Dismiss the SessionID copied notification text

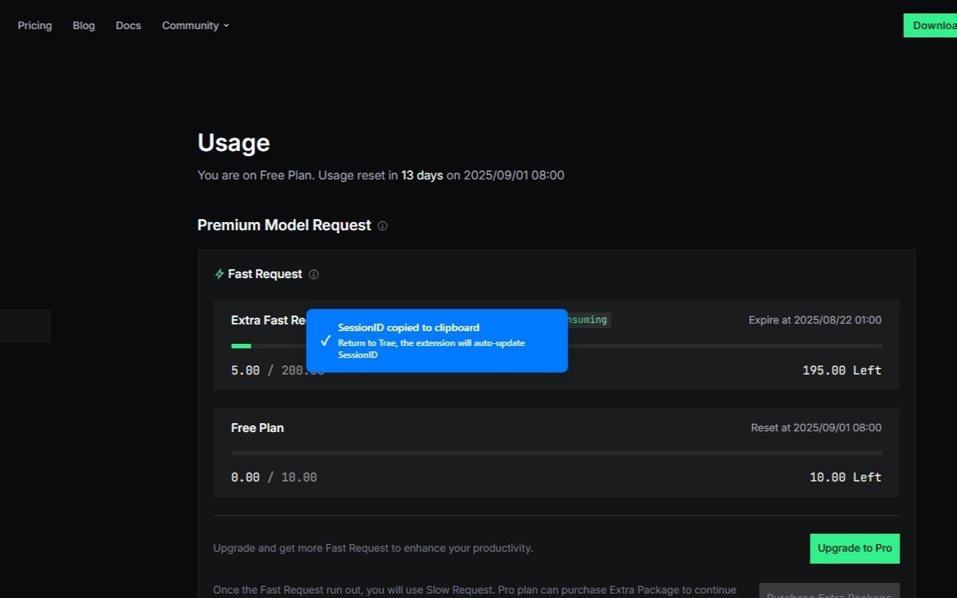(408, 327)
